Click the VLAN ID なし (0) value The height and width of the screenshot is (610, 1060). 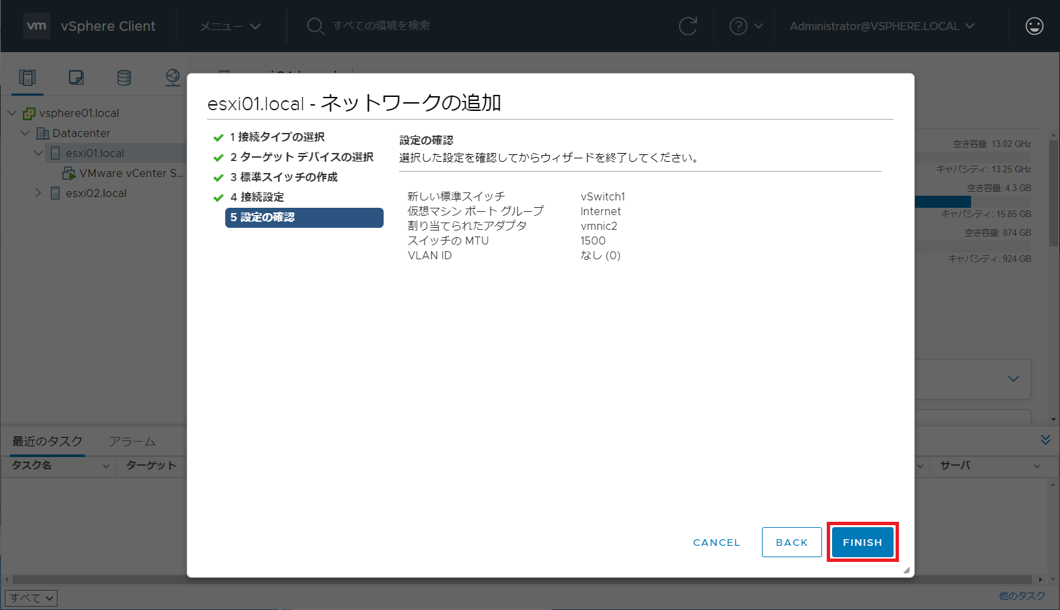600,255
